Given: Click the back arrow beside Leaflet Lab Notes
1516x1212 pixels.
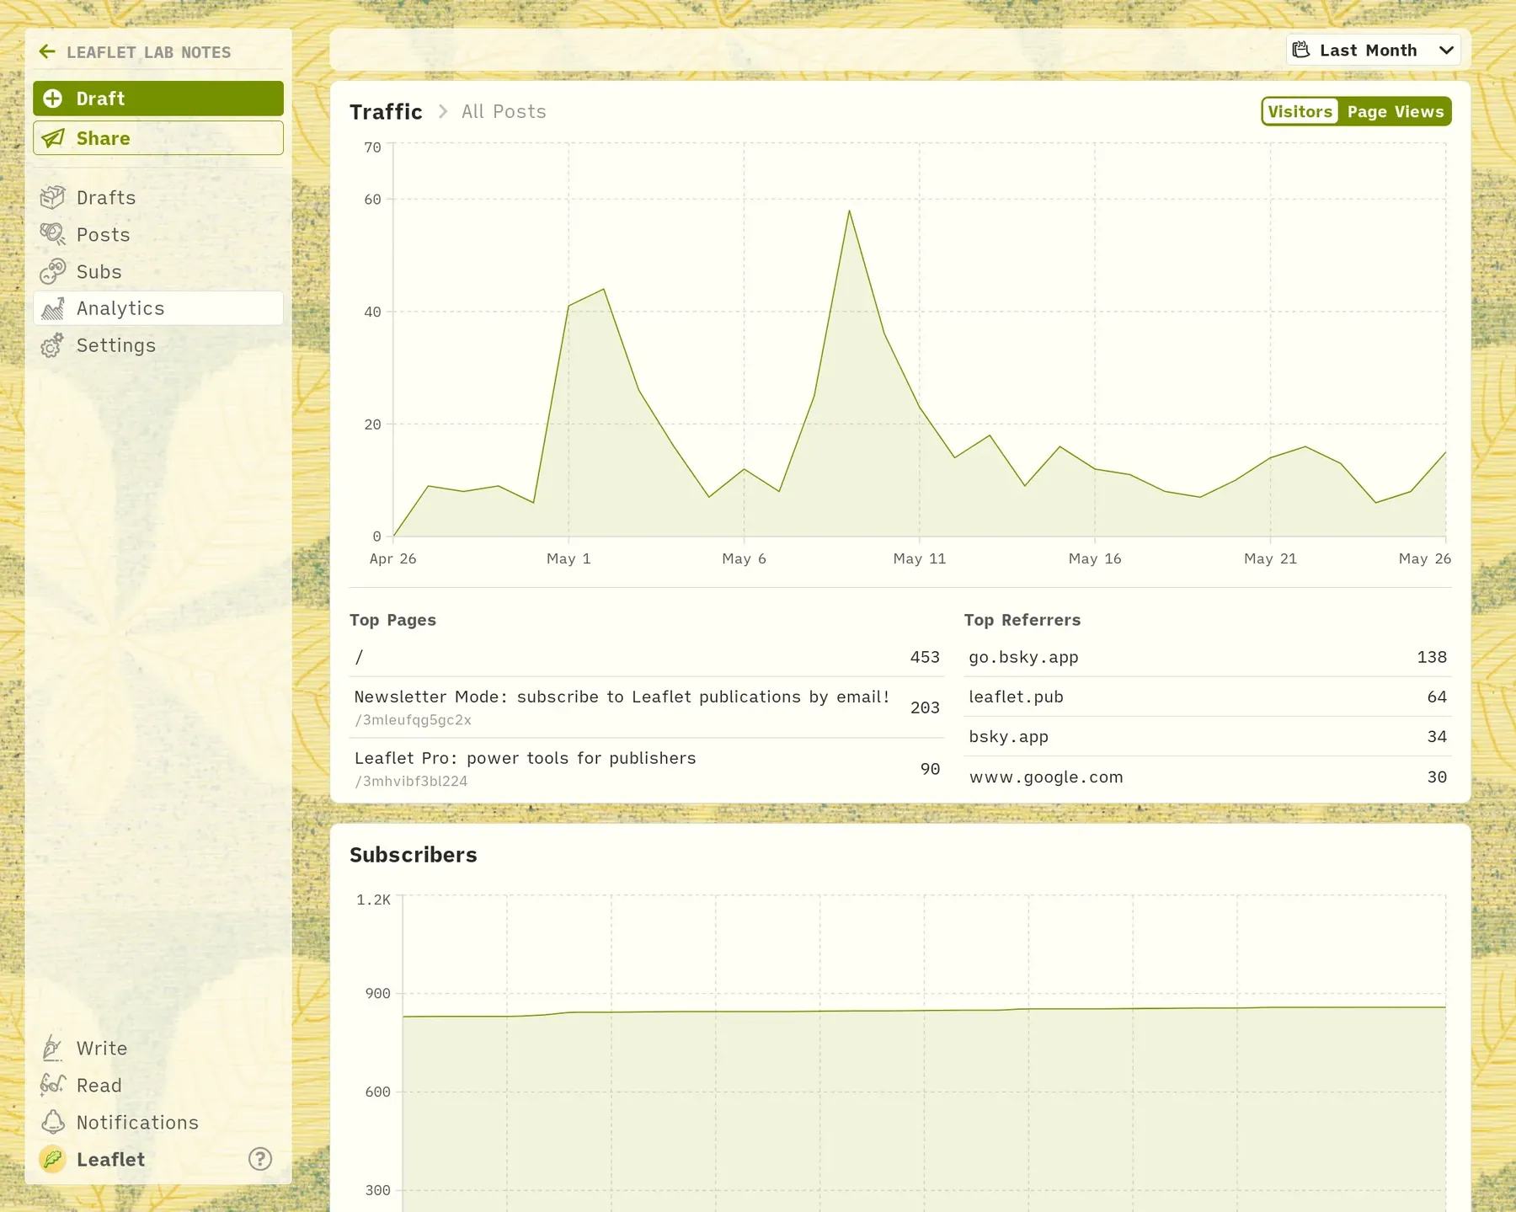Looking at the screenshot, I should [47, 51].
